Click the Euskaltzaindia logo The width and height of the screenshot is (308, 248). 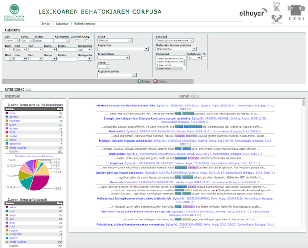(14, 13)
